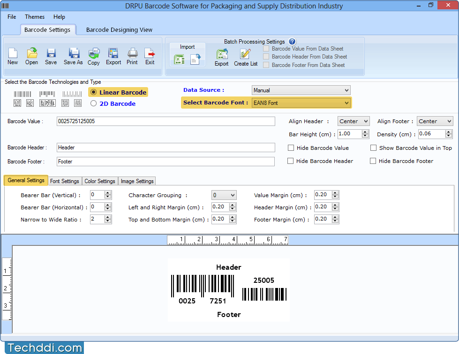This screenshot has width=459, height=354.
Task: Adjust Bearer Bar (Vertical) spinner
Action: tap(108, 195)
